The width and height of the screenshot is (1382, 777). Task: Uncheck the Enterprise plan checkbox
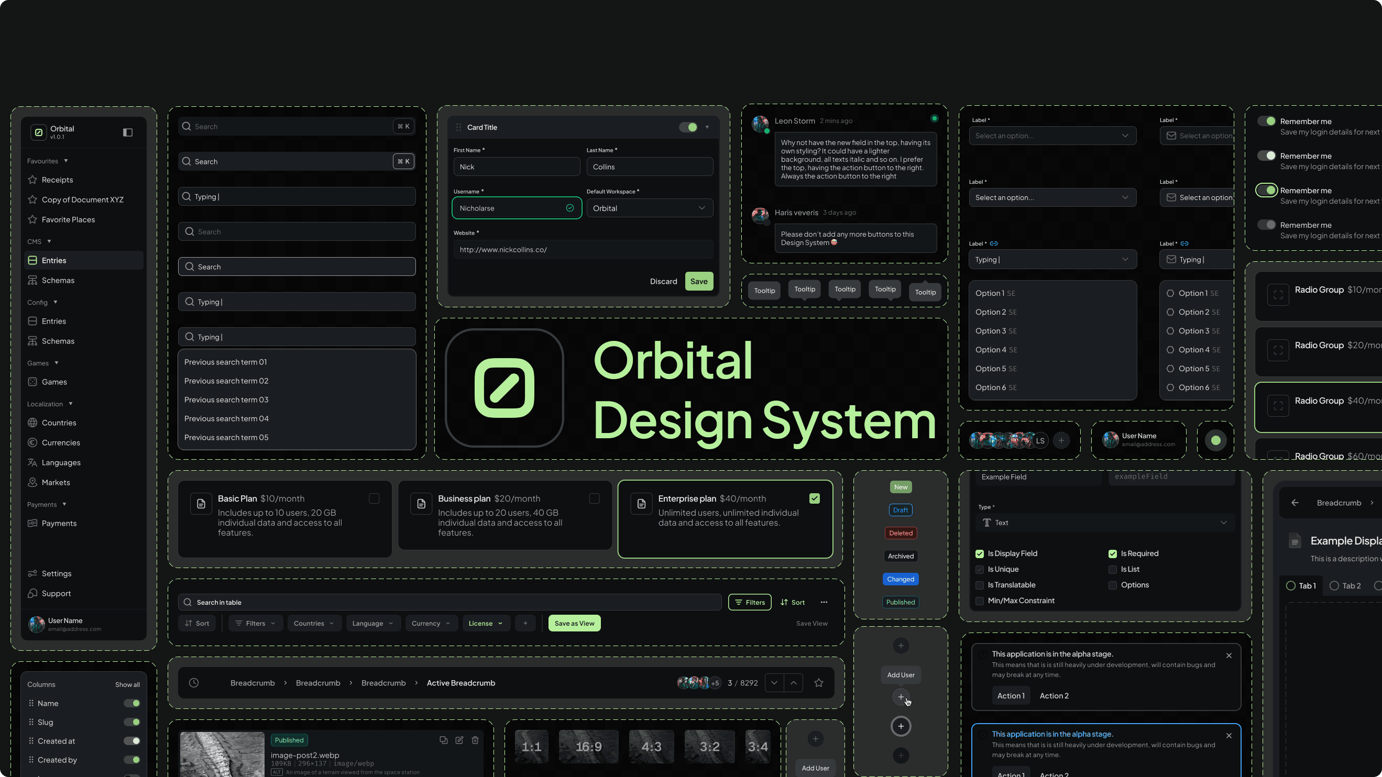(815, 498)
